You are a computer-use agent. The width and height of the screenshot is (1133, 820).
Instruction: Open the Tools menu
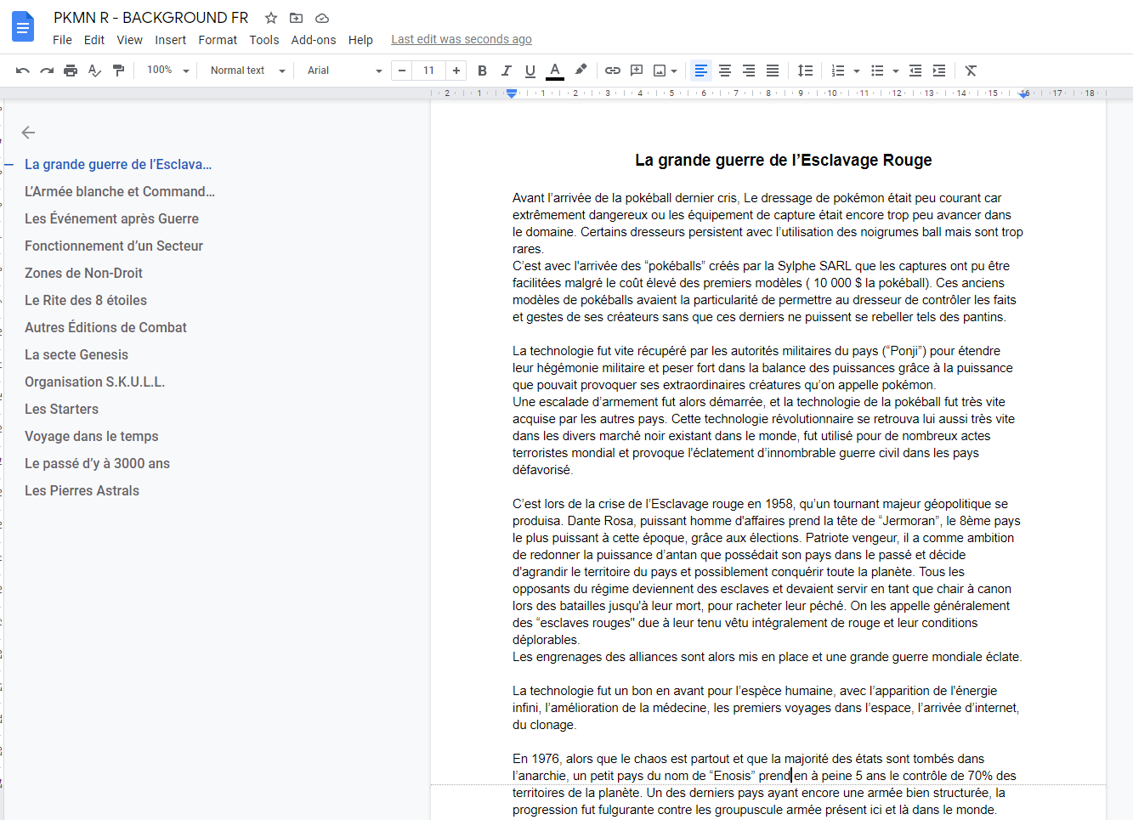pos(263,40)
